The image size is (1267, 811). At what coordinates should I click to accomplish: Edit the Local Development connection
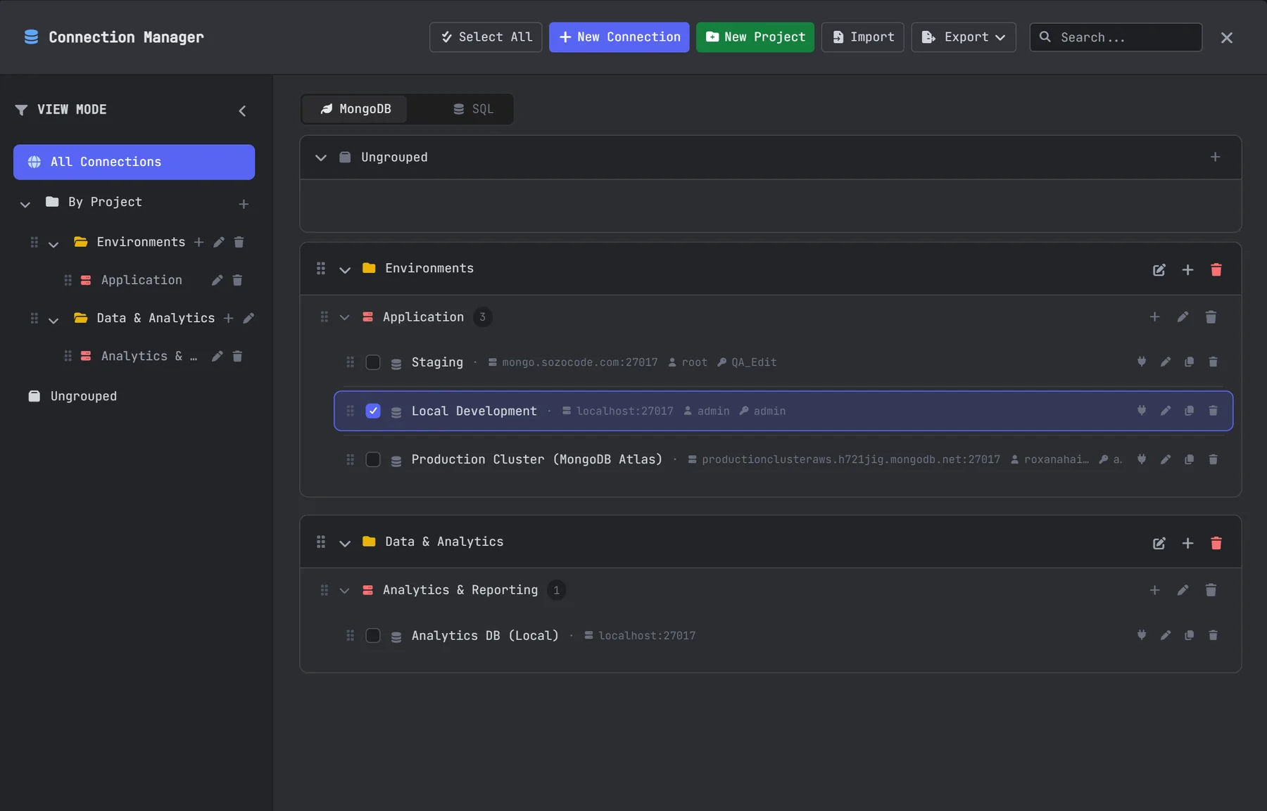(1166, 411)
